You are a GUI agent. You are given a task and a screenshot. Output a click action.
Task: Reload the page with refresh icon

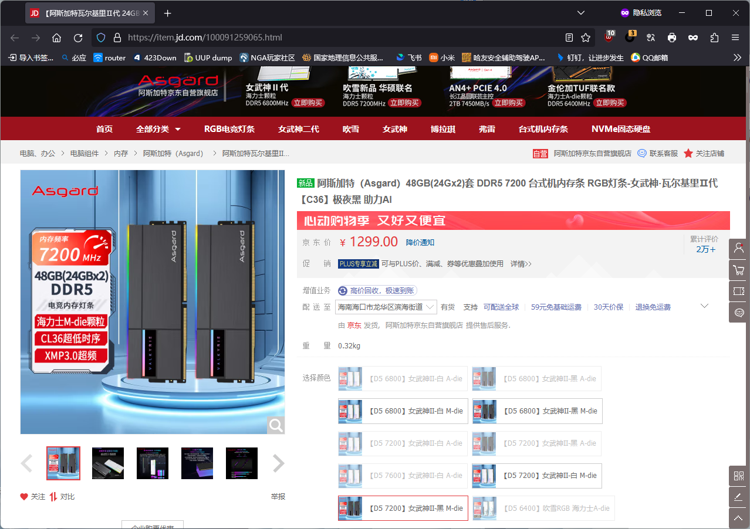(78, 38)
